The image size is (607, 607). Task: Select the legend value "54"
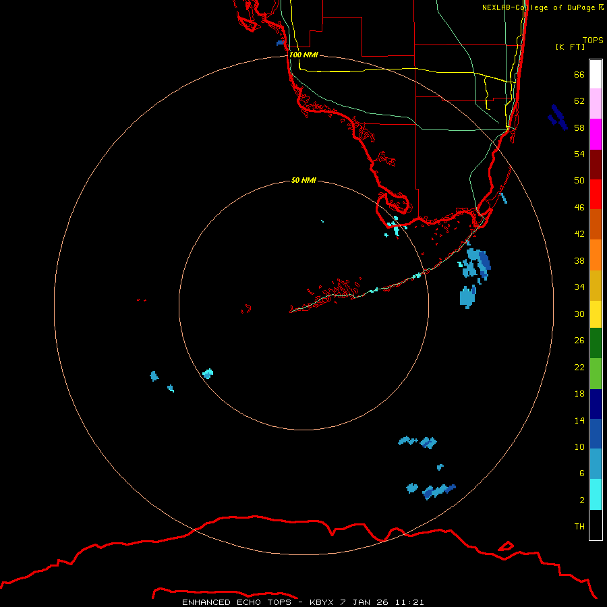click(x=579, y=154)
